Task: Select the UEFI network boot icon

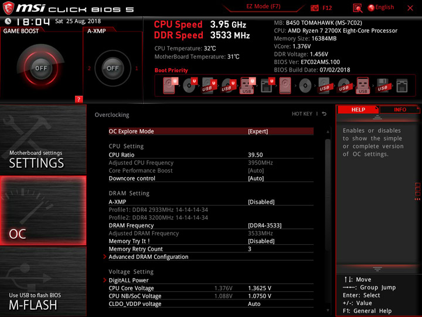Action: tap(267, 86)
